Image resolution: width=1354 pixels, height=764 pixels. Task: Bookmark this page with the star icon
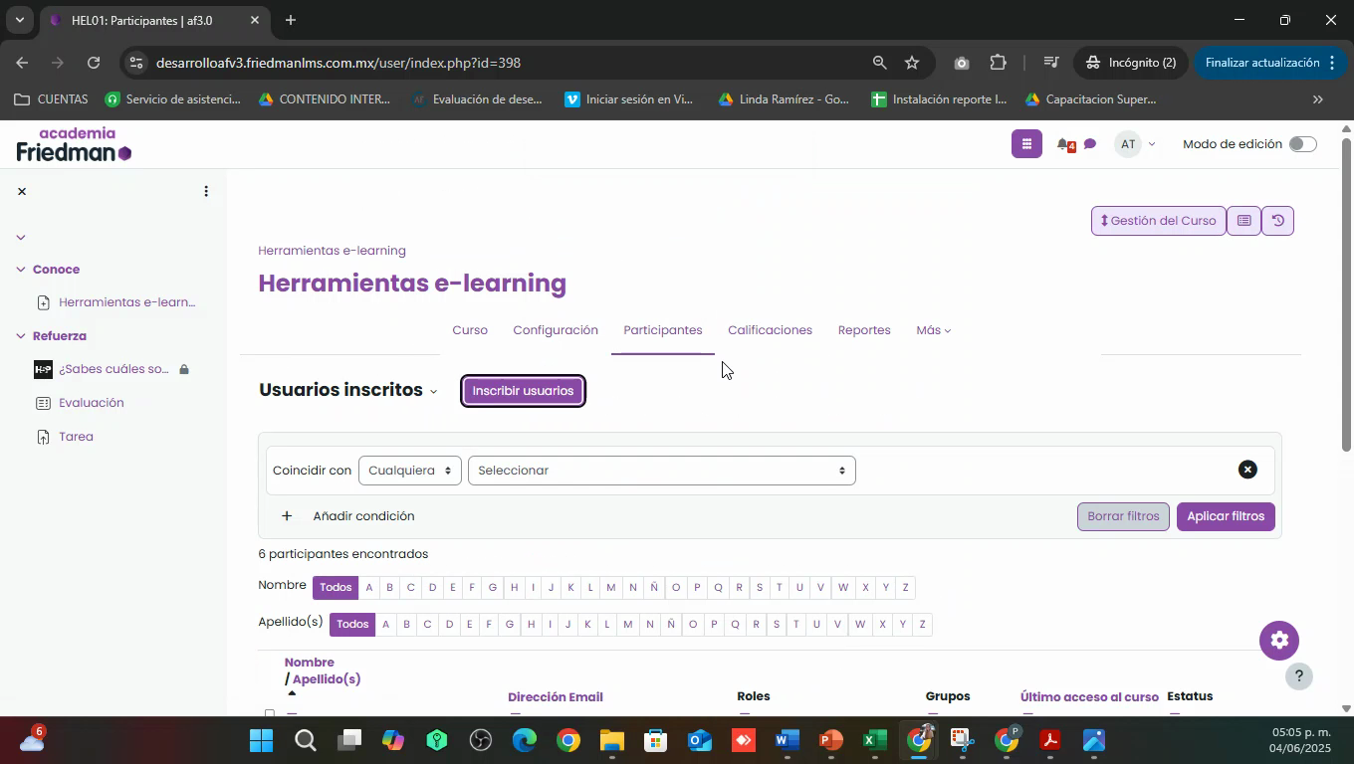click(912, 63)
